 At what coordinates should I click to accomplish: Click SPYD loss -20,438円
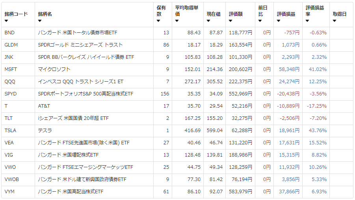[288, 94]
